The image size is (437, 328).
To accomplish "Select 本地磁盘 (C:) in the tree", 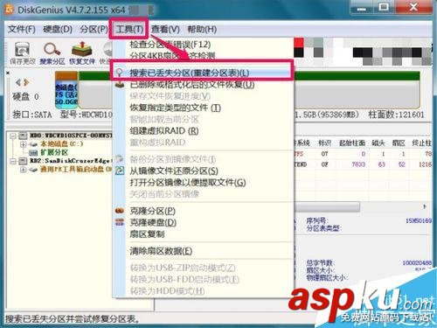I will (61, 143).
